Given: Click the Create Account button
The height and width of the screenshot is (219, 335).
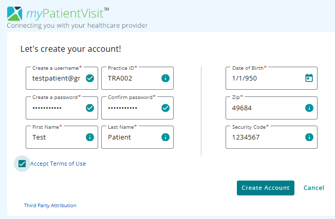Looking at the screenshot, I should 265,188.
